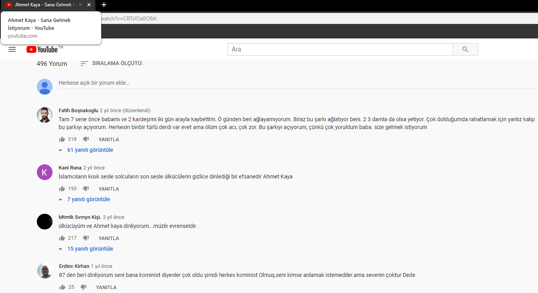The width and height of the screenshot is (538, 293).
Task: Expand 15 replies under Mtmtk's comment
Action: (x=86, y=249)
